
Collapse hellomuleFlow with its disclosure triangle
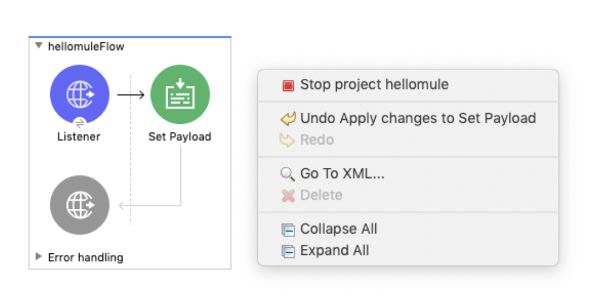[x=38, y=46]
